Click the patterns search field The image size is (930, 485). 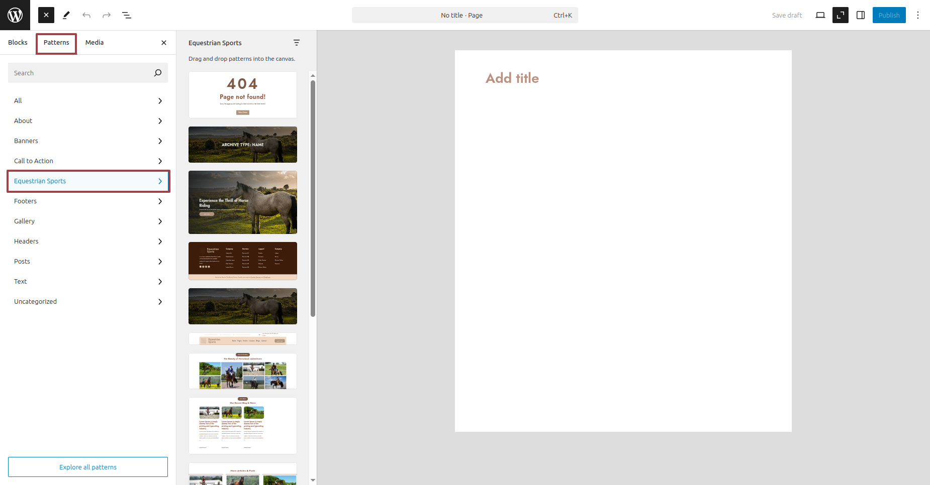click(80, 73)
